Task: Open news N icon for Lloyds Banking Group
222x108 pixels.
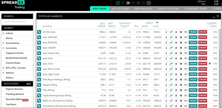Action: (181, 95)
